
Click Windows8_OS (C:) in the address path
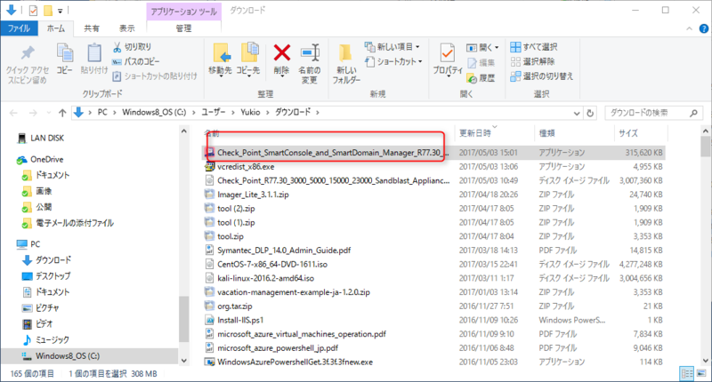pyautogui.click(x=154, y=112)
